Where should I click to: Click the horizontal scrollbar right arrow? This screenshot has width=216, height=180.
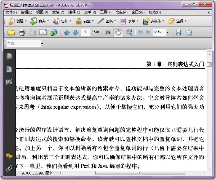[x=204, y=173]
